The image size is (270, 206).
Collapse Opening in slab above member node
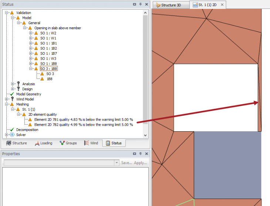coord(25,28)
